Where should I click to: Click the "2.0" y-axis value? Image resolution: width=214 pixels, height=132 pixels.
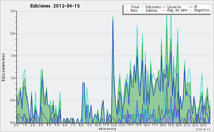[12, 34]
